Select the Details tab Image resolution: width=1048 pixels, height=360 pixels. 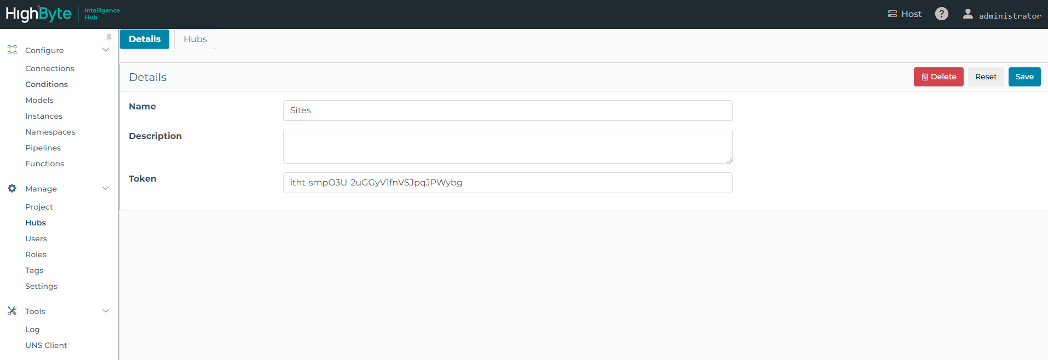coord(145,39)
